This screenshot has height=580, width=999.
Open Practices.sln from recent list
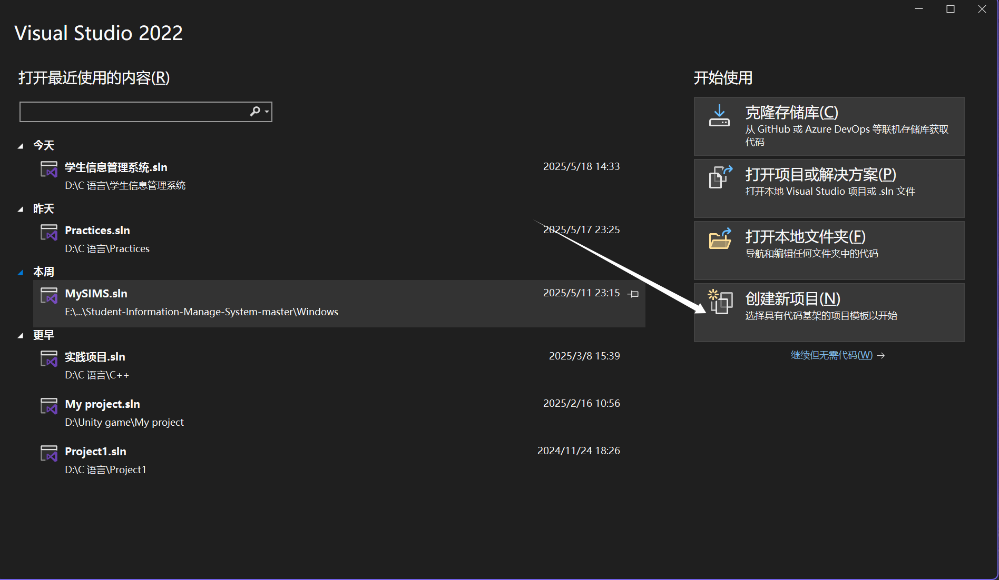(339, 239)
